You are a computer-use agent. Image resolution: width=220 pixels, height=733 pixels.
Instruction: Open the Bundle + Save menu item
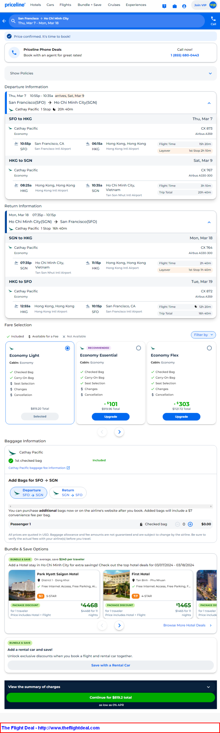(x=89, y=5)
